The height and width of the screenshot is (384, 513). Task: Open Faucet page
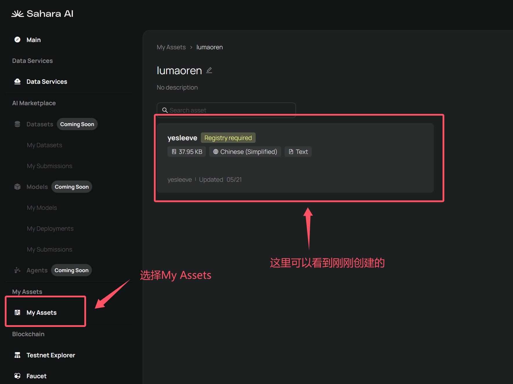(x=36, y=376)
